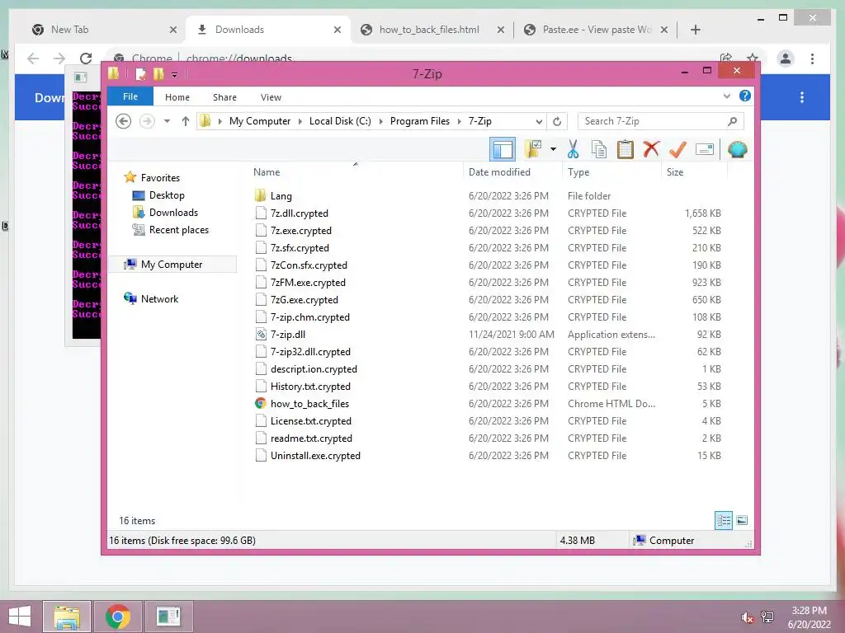Click the Paste clipboard icon
The image size is (845, 633).
tap(625, 149)
